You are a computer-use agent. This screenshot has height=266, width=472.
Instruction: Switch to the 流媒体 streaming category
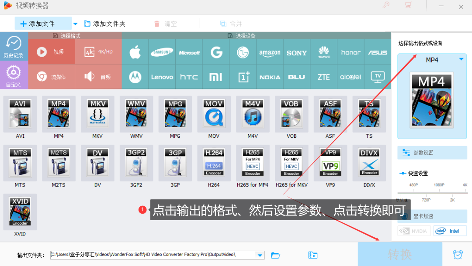pos(52,77)
